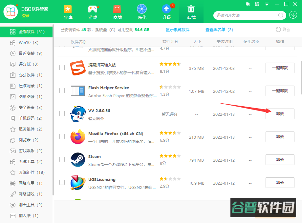
Task: Click the 登录 login link
Action: [25, 16]
